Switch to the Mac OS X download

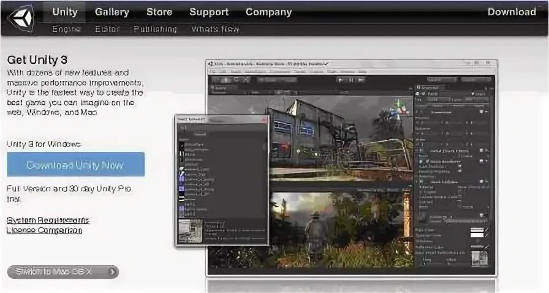(63, 272)
